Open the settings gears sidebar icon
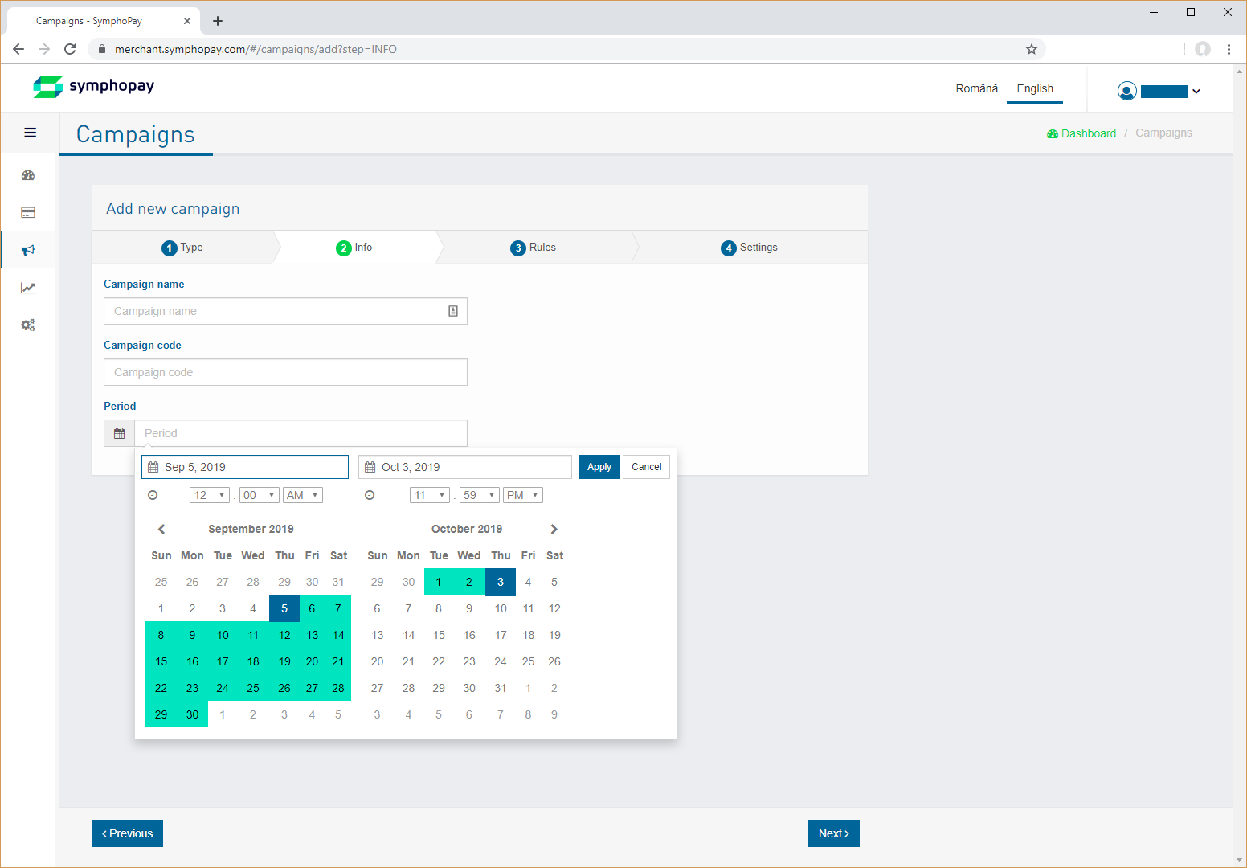 tap(28, 325)
